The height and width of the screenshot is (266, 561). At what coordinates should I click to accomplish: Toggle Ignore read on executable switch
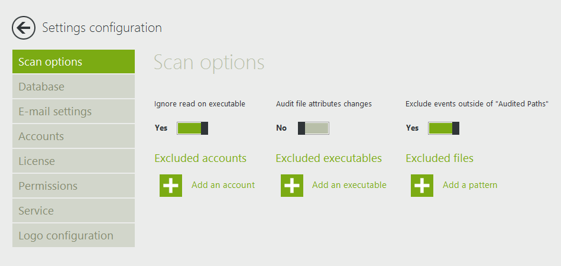193,128
